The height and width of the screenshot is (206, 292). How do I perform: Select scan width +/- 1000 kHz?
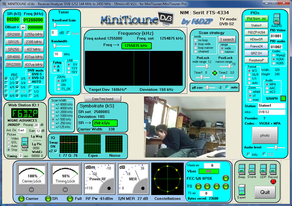click(x=53, y=115)
